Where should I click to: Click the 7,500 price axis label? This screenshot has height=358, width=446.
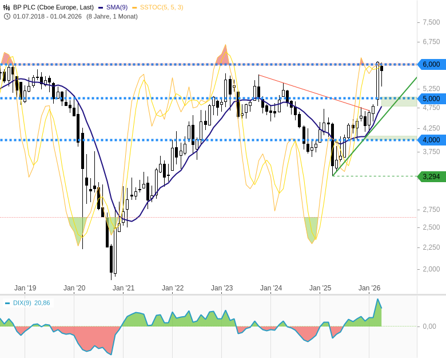(x=431, y=22)
